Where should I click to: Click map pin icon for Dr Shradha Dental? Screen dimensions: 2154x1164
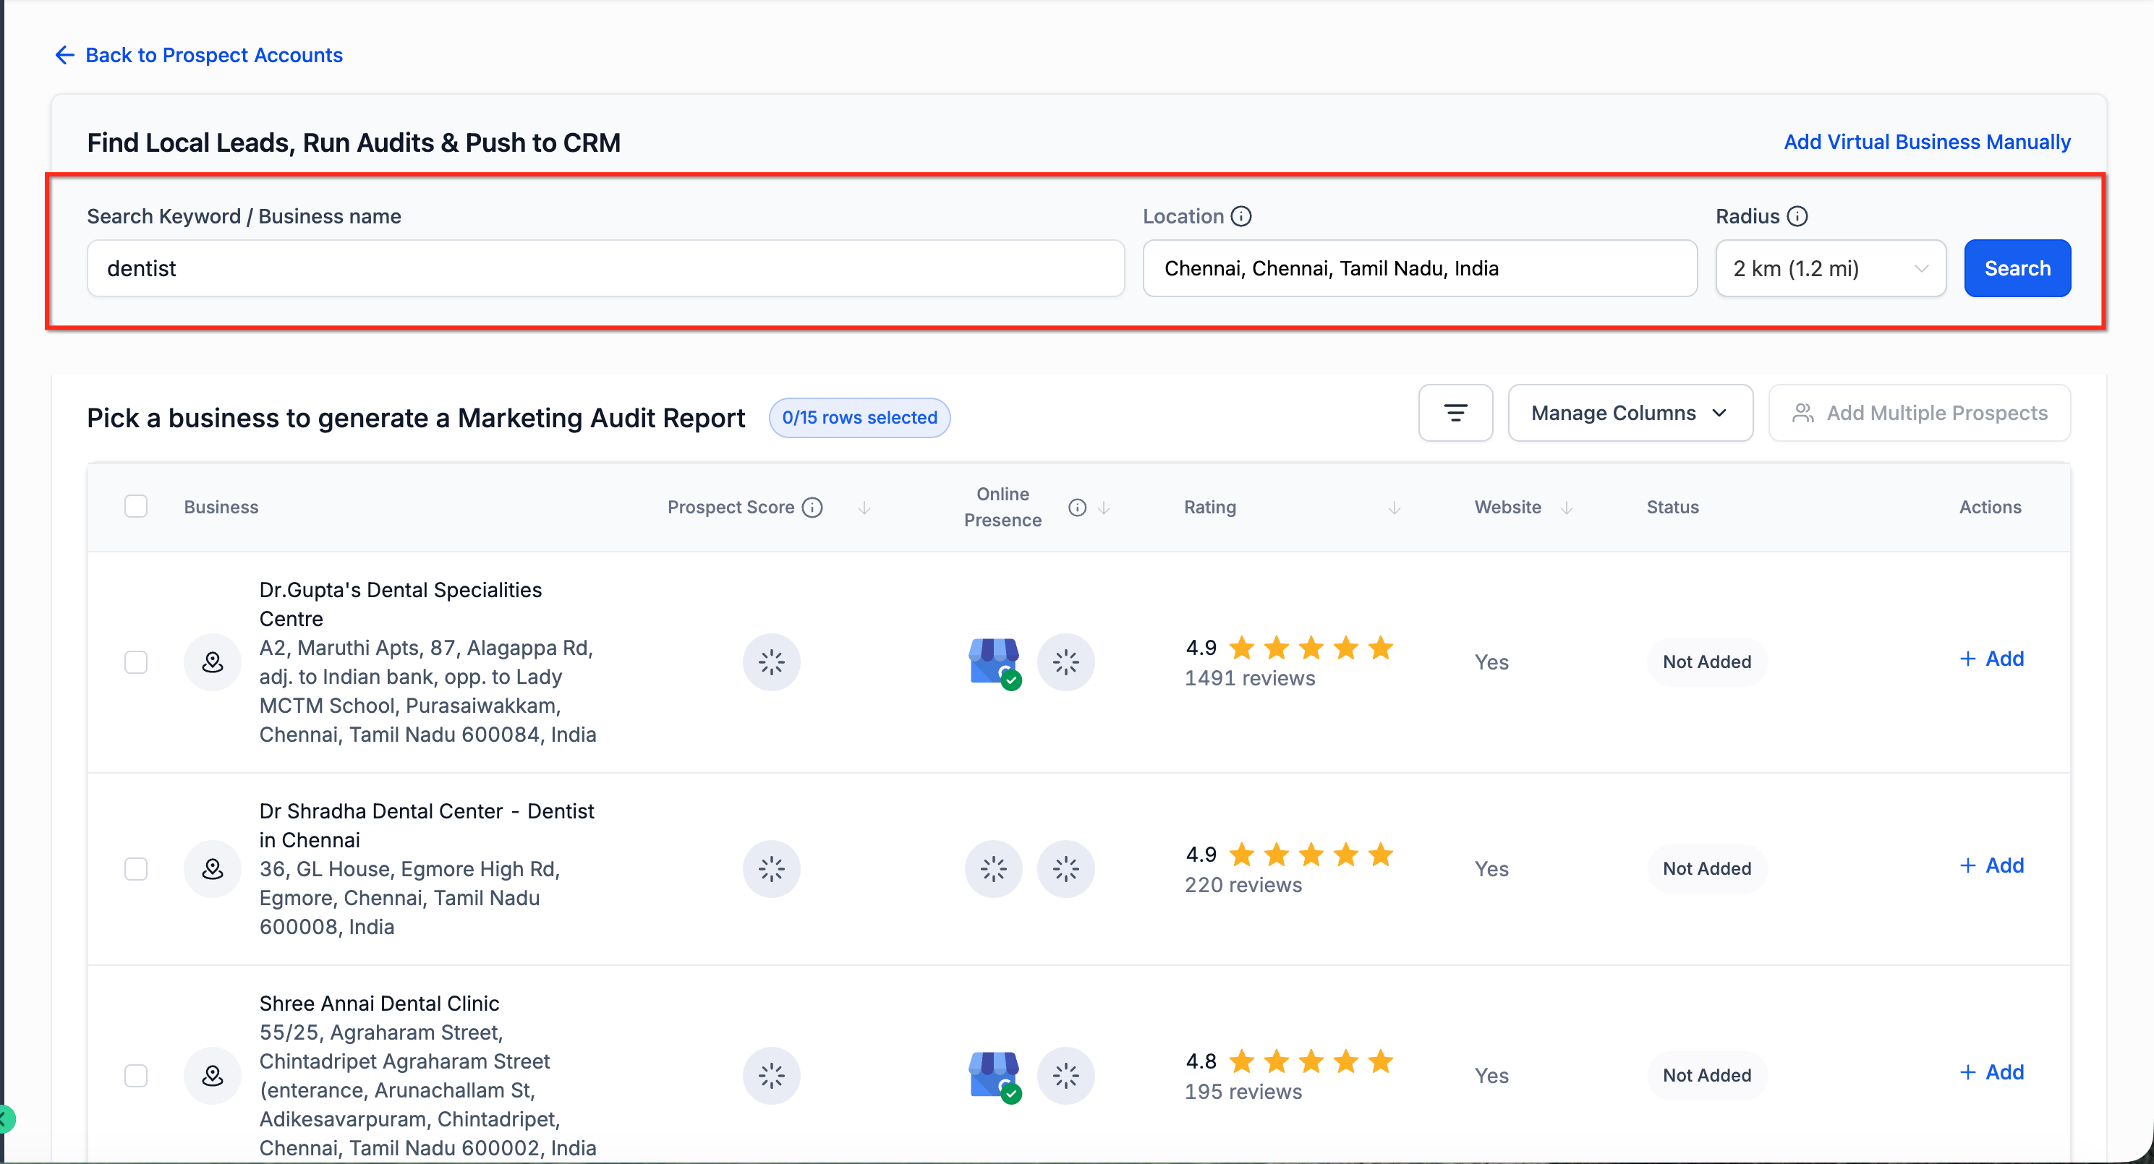click(213, 869)
